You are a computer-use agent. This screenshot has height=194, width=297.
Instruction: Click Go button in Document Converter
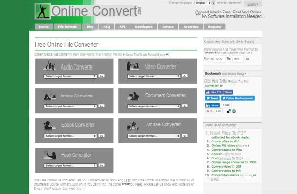tap(185, 106)
